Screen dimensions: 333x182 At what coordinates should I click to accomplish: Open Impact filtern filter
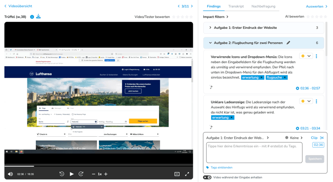pos(216,17)
